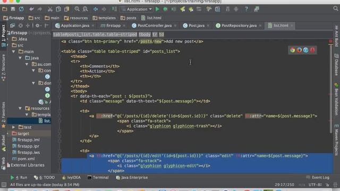Open the Java Enterprise tool window
This screenshot has width=340, height=191.
click(x=132, y=178)
